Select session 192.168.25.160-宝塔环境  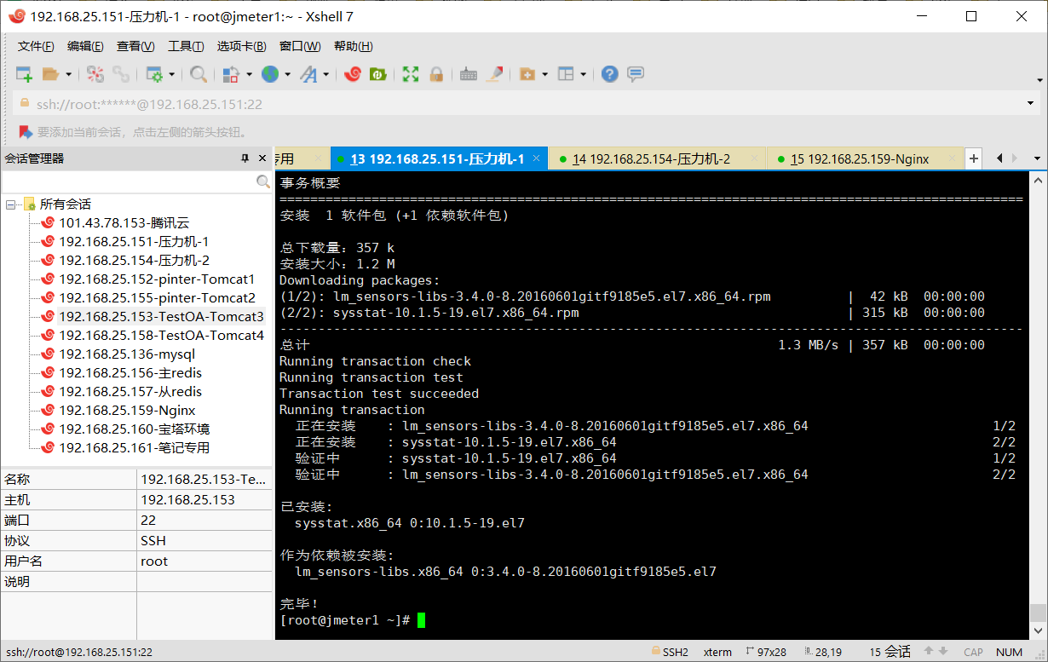134,429
